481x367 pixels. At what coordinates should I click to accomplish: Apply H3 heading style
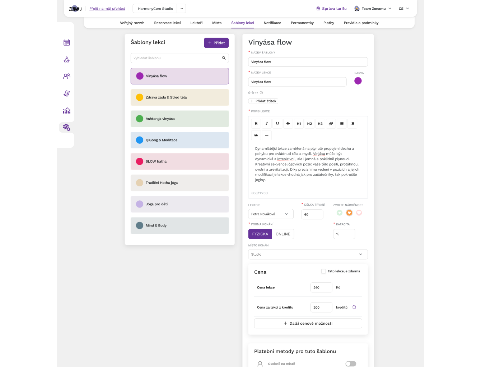(320, 124)
